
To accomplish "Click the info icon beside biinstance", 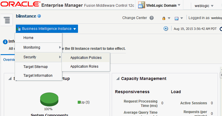I will coord(39,16).
